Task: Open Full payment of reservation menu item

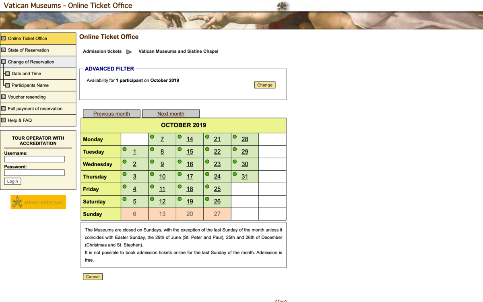Action: click(38, 109)
